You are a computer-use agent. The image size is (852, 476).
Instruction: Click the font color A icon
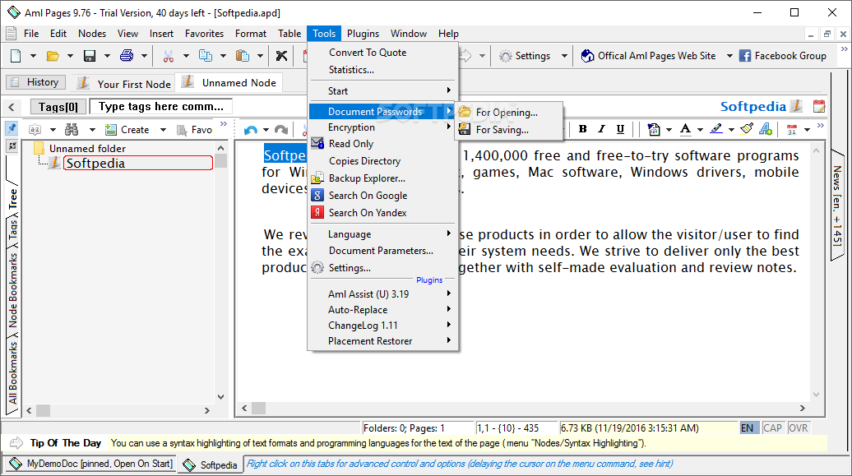pyautogui.click(x=686, y=129)
